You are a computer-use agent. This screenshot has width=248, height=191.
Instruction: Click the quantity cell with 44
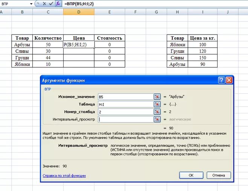[48, 58]
